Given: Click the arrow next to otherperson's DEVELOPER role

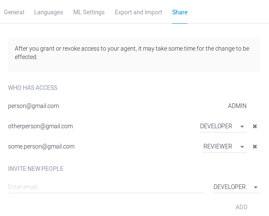Looking at the screenshot, I should click(242, 127).
